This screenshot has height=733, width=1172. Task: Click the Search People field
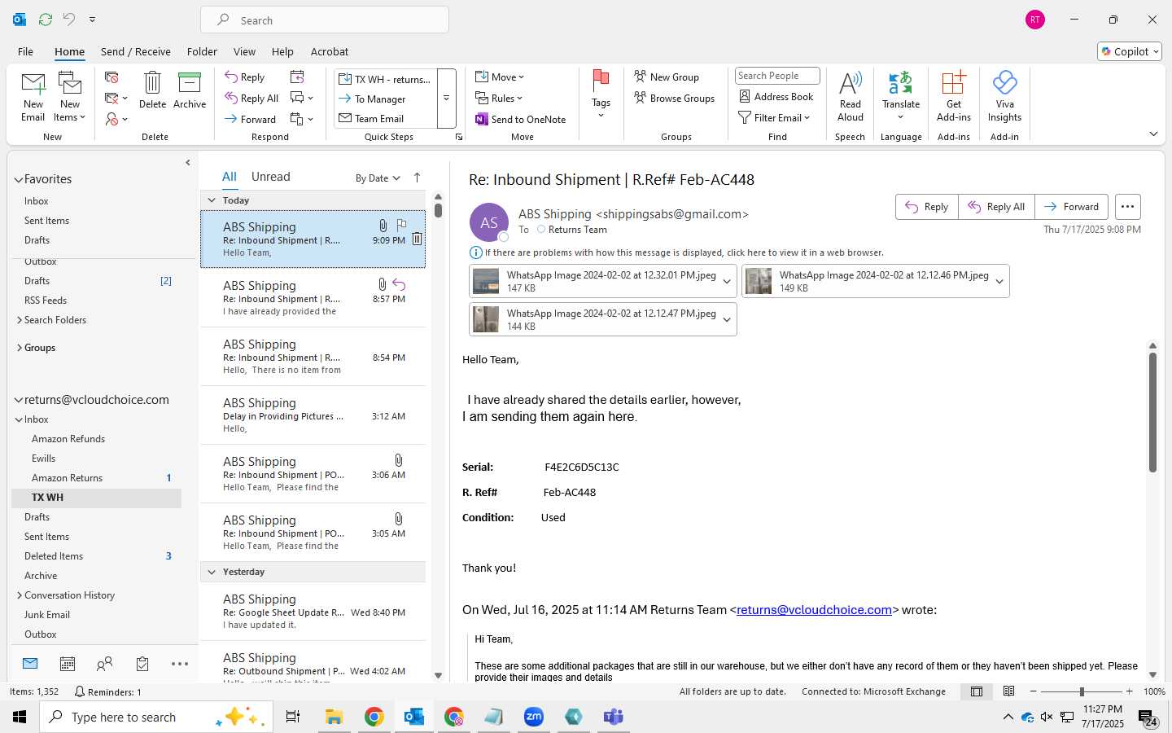click(777, 76)
